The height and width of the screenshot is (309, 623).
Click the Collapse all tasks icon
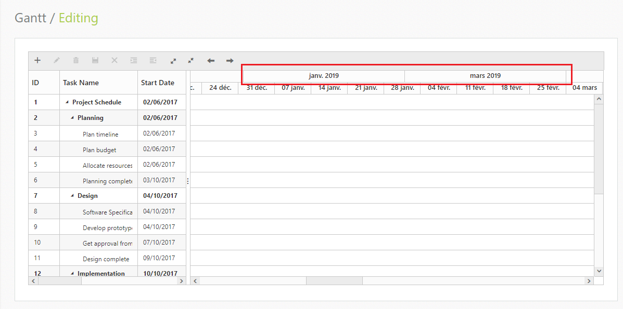[x=190, y=60]
